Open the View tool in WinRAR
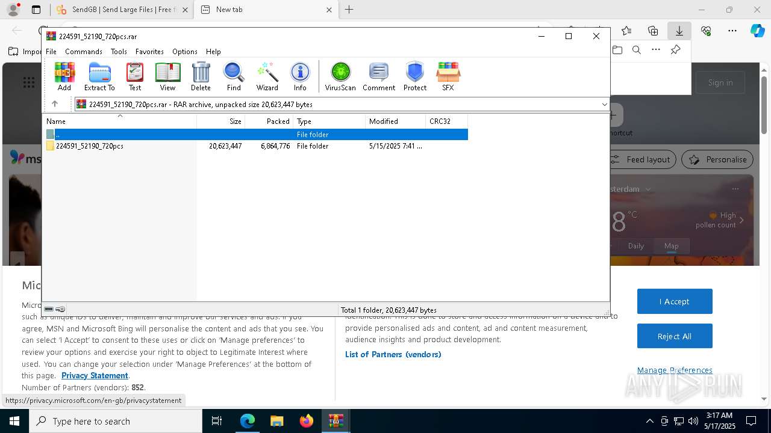Screen dimensions: 771x433 tap(167, 76)
